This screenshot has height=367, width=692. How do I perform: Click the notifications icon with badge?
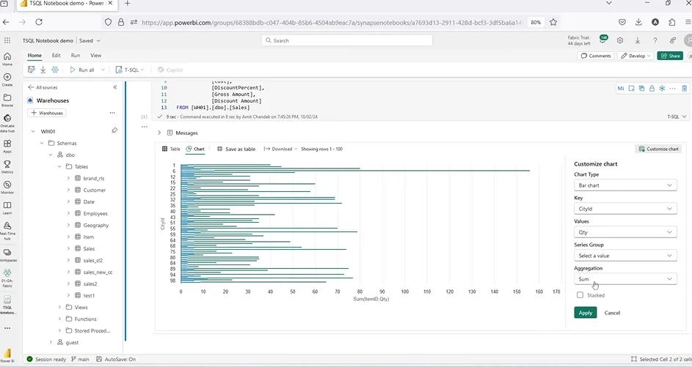click(603, 40)
